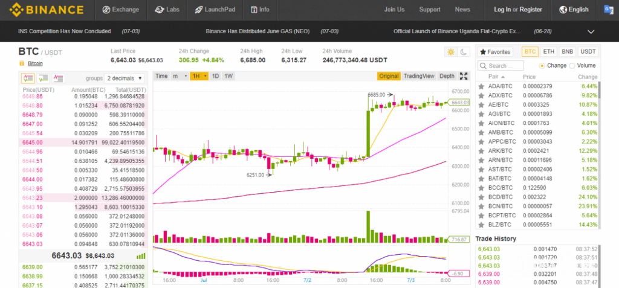Open the Exchange menu
The height and width of the screenshot is (288, 619).
pos(121,10)
